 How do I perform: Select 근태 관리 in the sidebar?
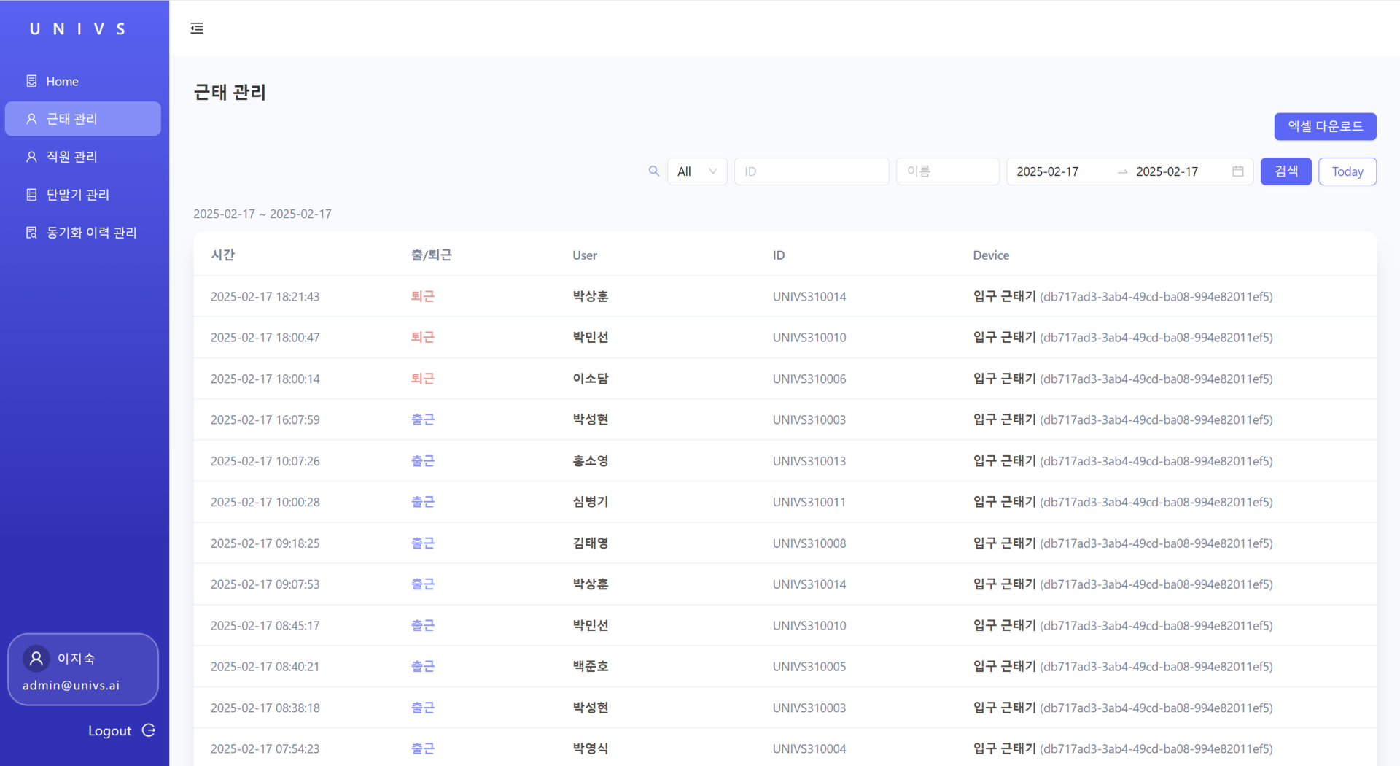coord(83,119)
